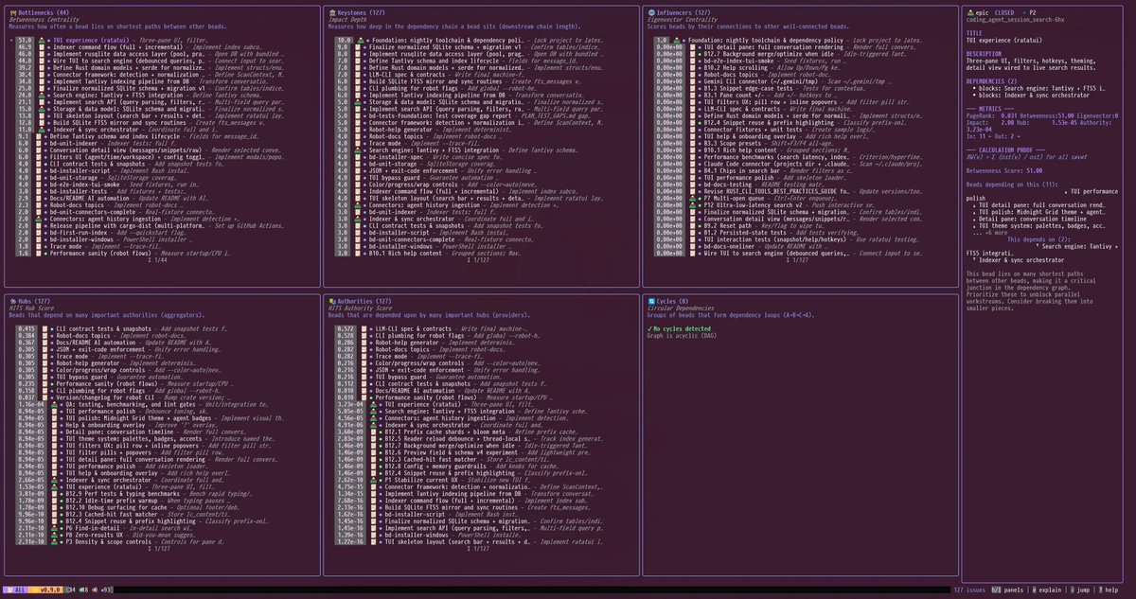The width and height of the screenshot is (1136, 599).
Task: Click the '8' count indicator in status bar
Action: point(84,590)
